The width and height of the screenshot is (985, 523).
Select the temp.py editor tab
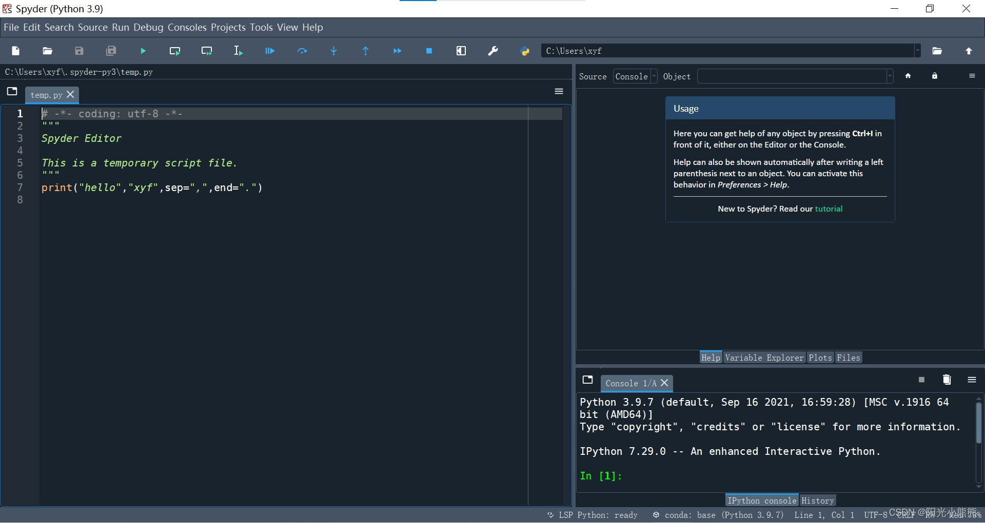click(x=47, y=95)
